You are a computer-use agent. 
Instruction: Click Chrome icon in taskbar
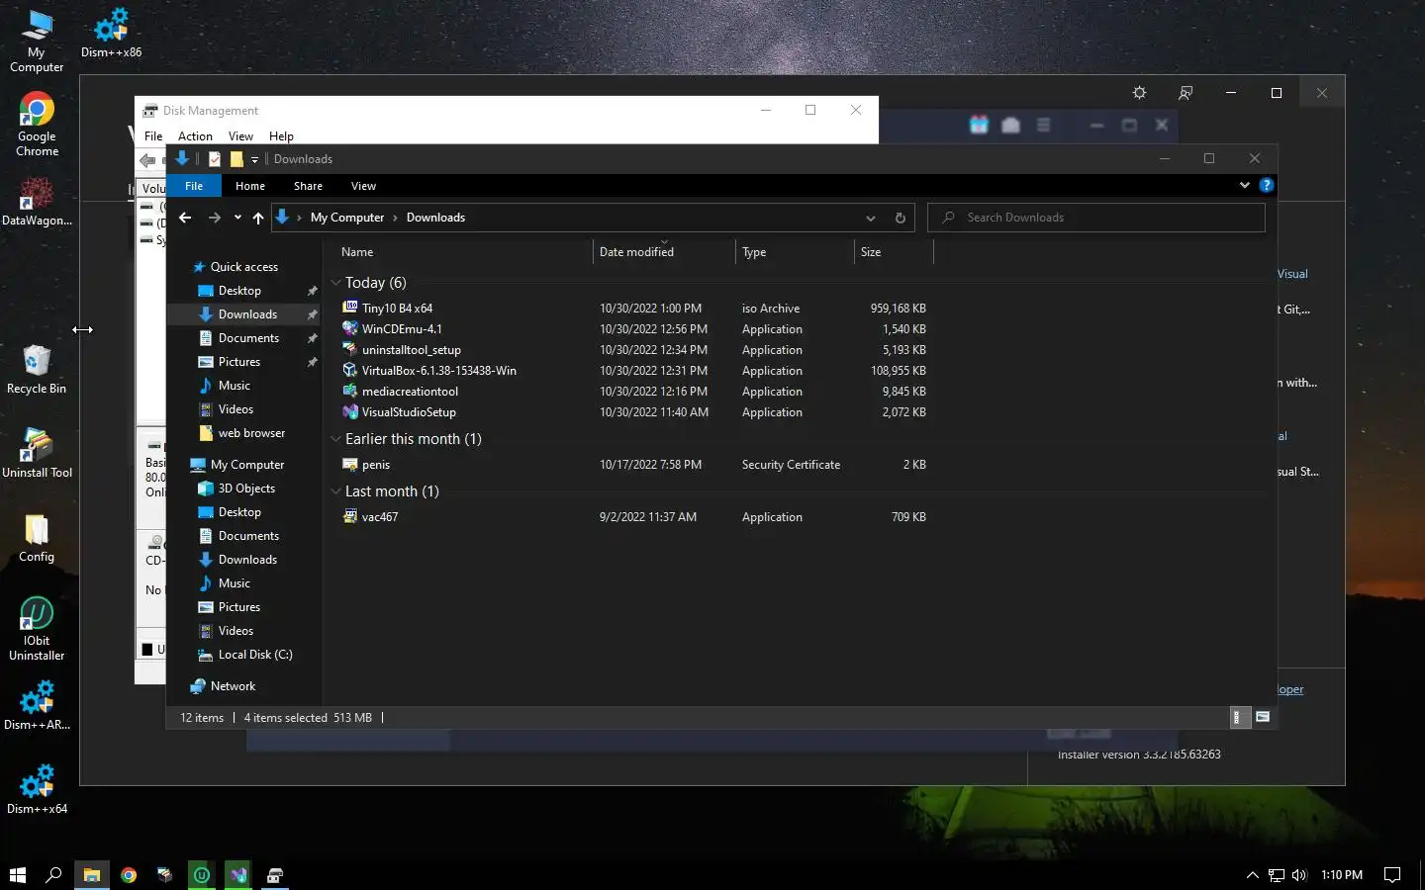[129, 875]
